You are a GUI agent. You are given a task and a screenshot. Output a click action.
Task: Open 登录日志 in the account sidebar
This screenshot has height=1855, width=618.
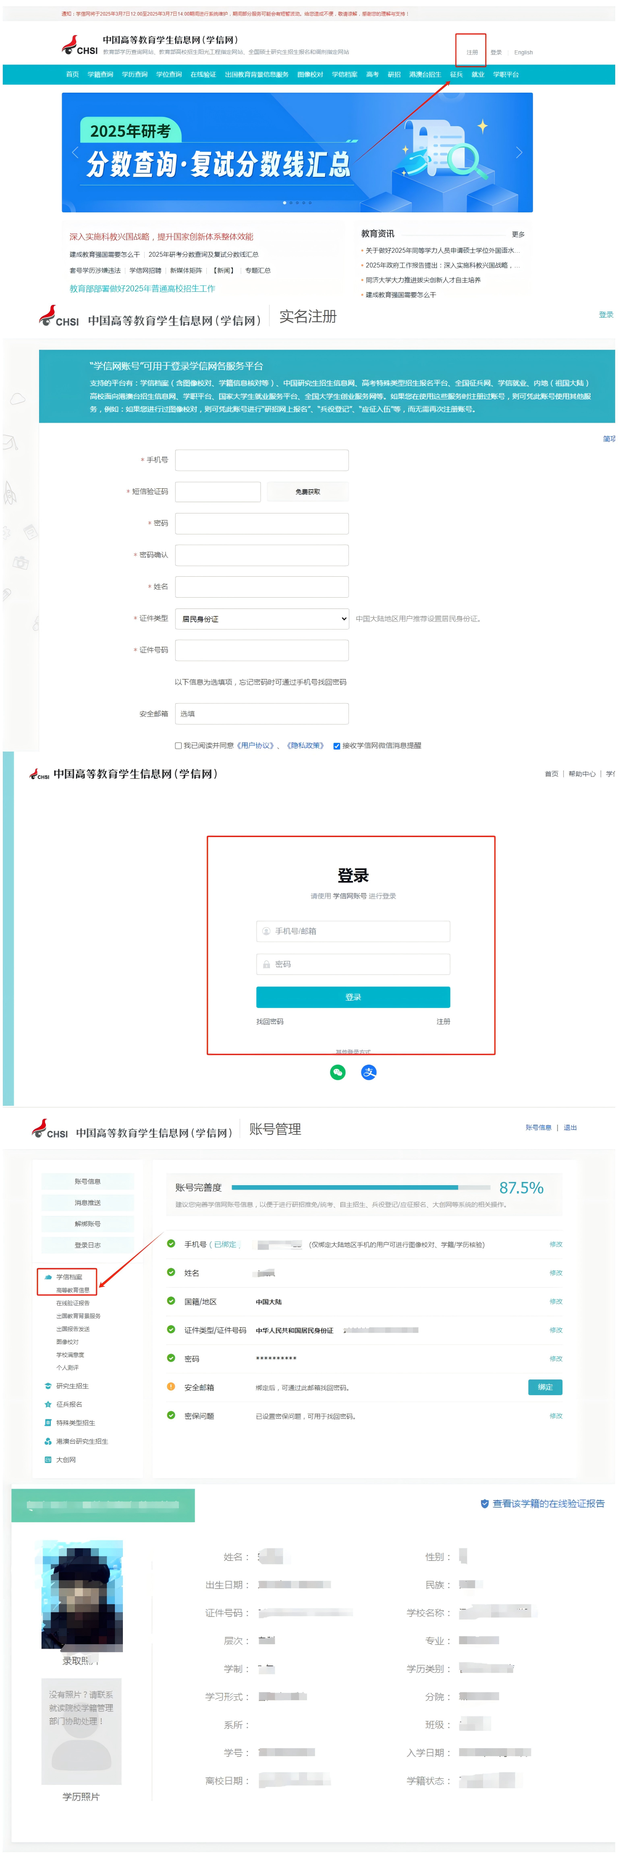tap(87, 1244)
